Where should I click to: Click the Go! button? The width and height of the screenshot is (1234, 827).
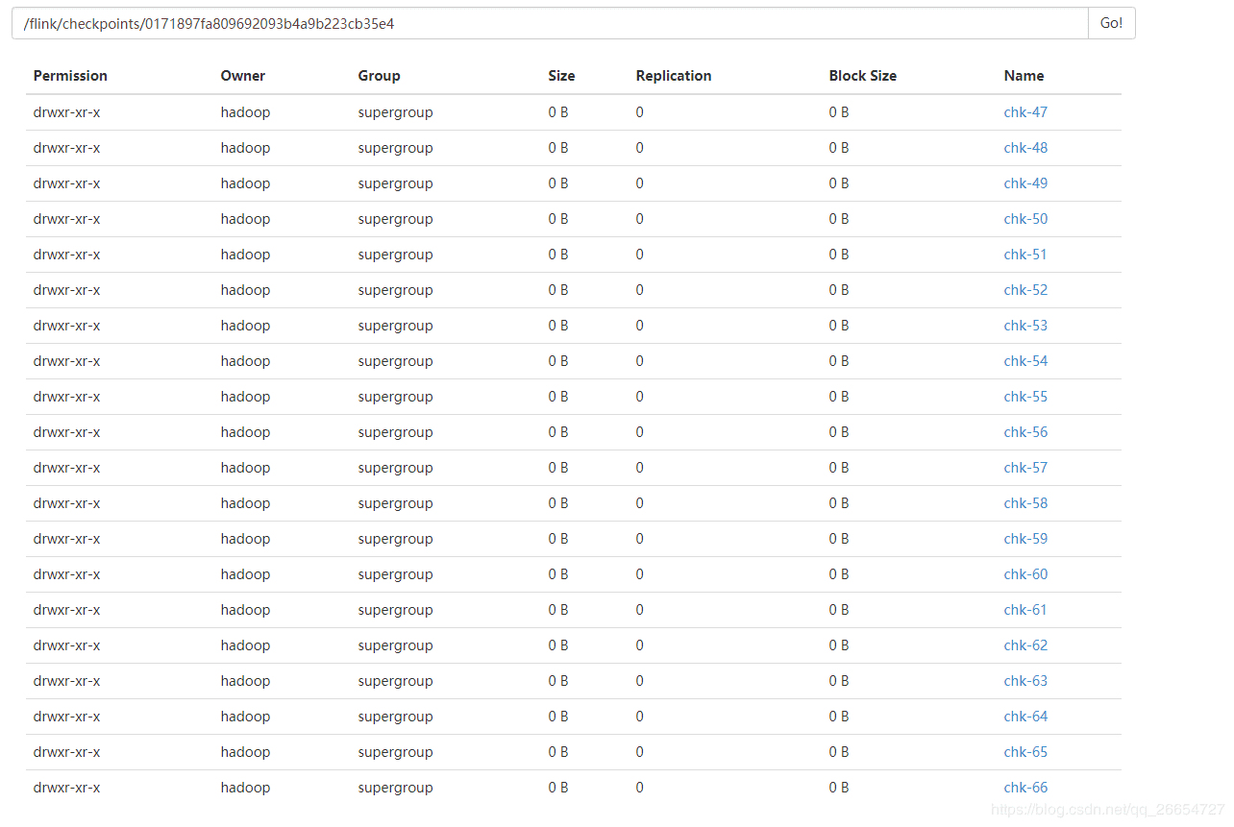click(x=1111, y=23)
